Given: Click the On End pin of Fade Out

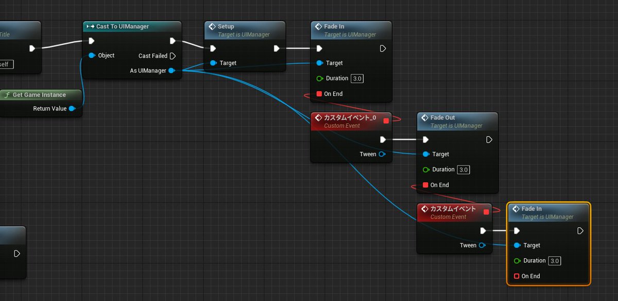Looking at the screenshot, I should 425,185.
